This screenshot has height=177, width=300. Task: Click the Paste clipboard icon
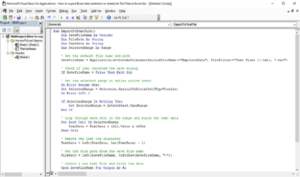(x=37, y=18)
